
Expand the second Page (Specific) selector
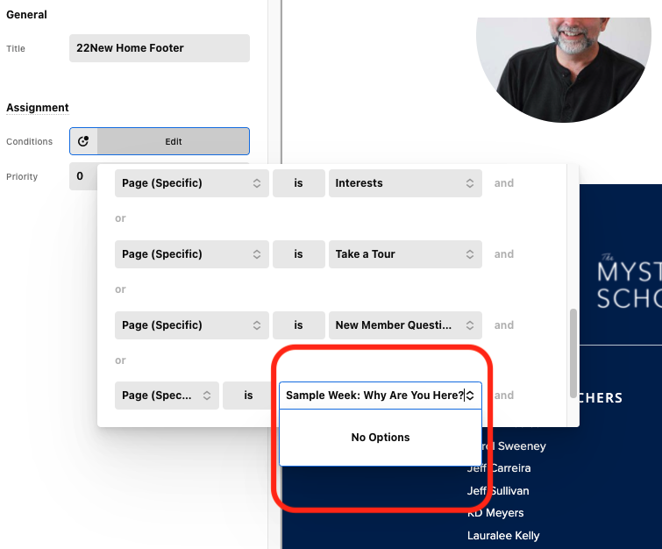(x=192, y=254)
